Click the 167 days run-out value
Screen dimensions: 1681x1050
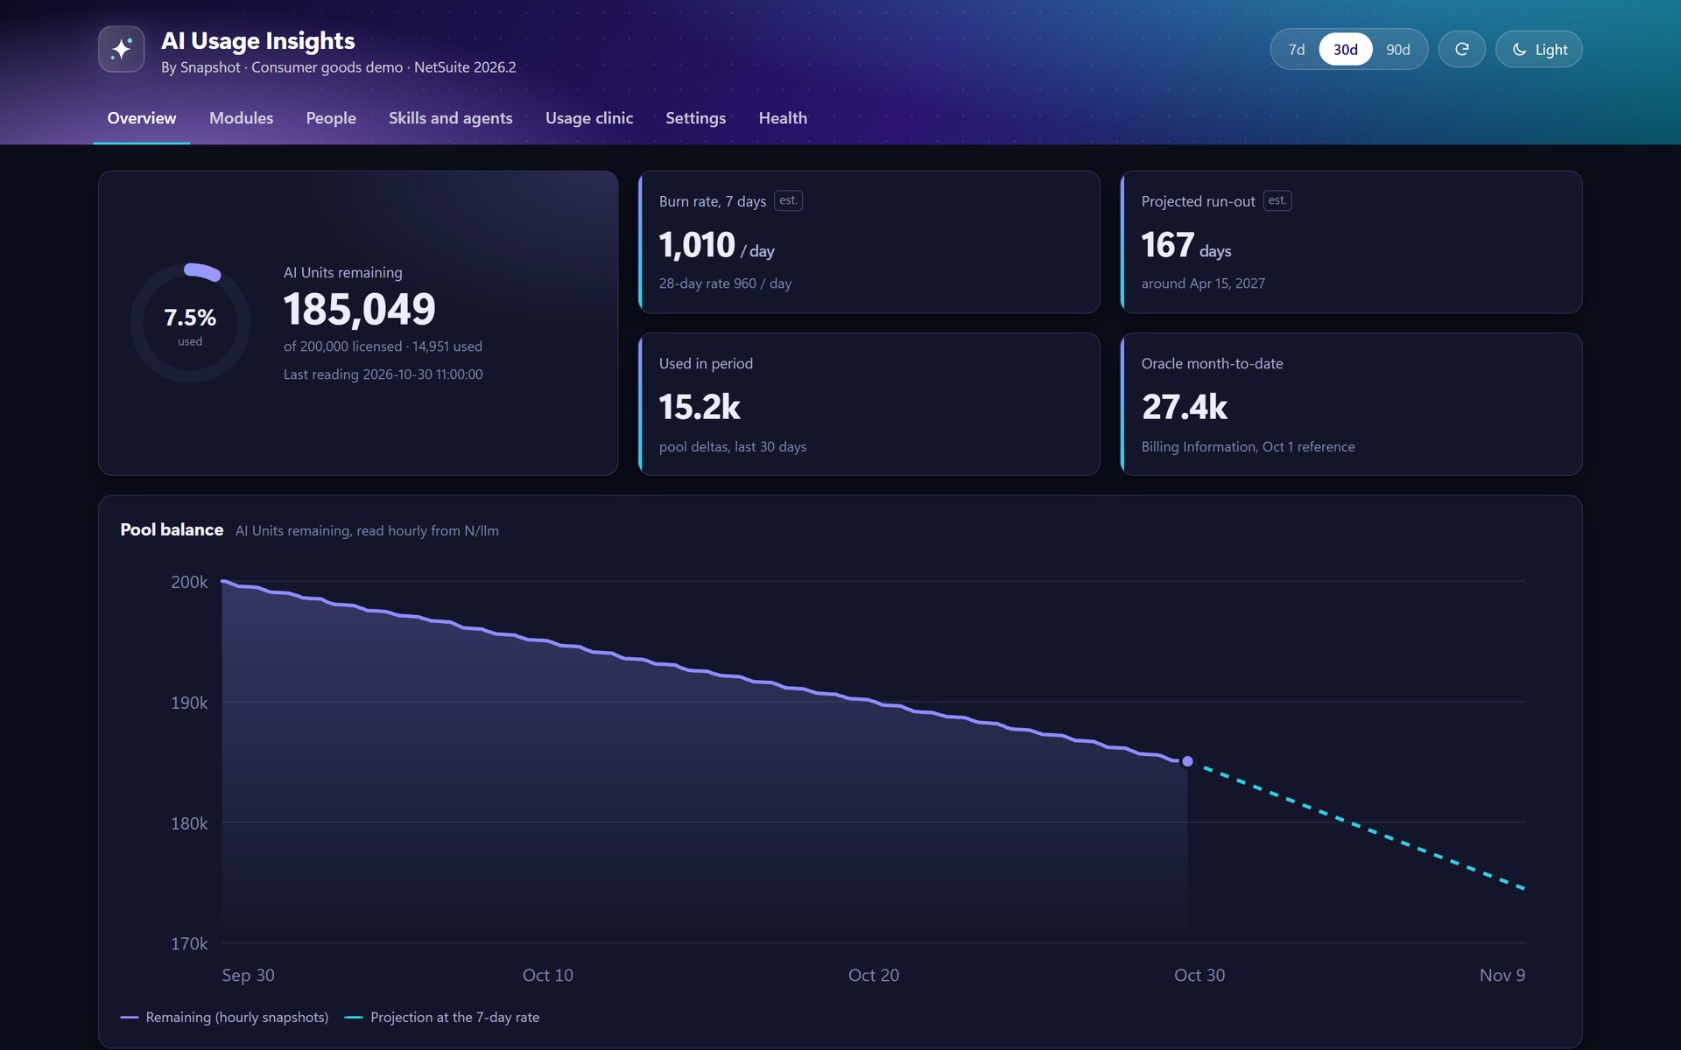pos(1186,245)
